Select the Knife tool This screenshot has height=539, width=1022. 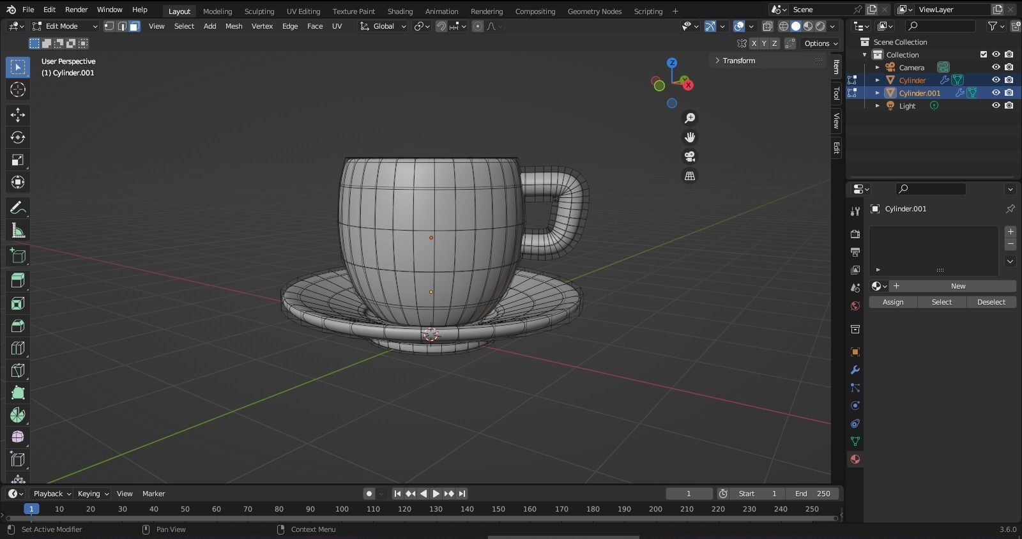tap(18, 370)
